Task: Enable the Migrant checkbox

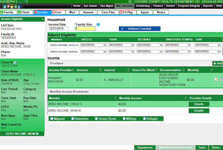Action: click(52, 119)
